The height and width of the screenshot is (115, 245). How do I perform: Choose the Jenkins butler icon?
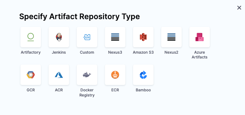[59, 37]
